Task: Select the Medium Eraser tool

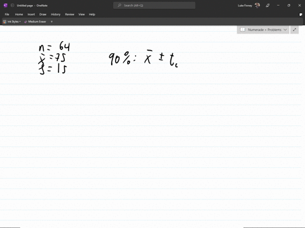Action: [35, 22]
